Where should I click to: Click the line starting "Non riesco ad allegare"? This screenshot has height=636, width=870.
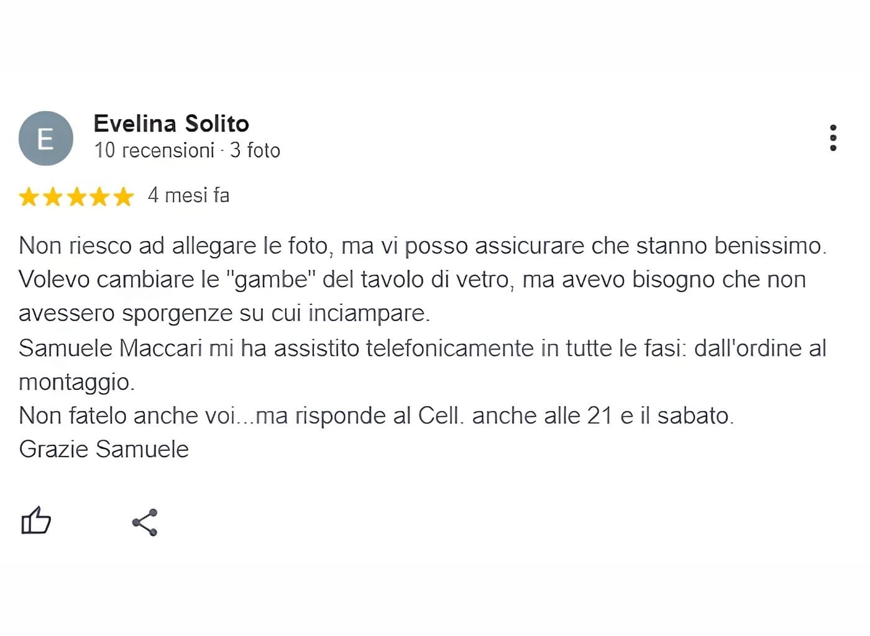[x=422, y=246]
